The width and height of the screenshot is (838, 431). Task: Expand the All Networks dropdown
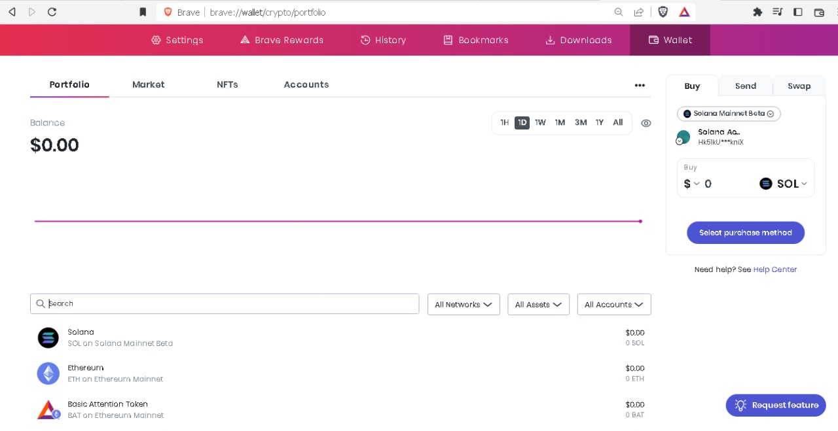click(x=464, y=304)
